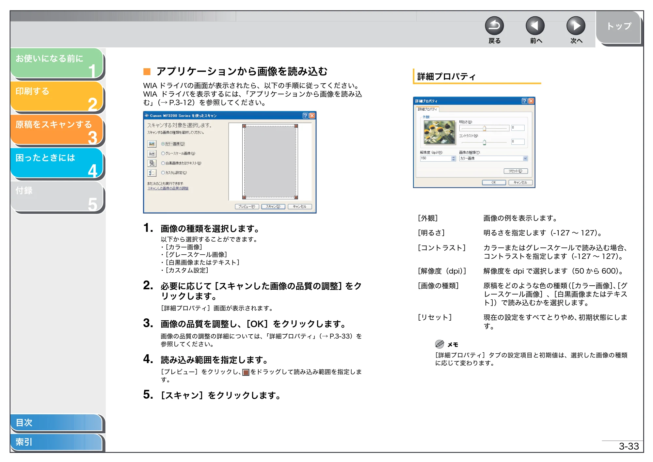This screenshot has width=653, height=462.
Task: Open the 画像の種類 dropdown
Action: coord(525,158)
